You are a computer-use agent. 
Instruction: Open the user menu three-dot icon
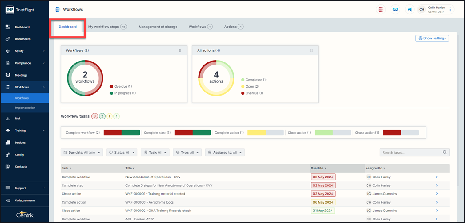tap(450, 9)
